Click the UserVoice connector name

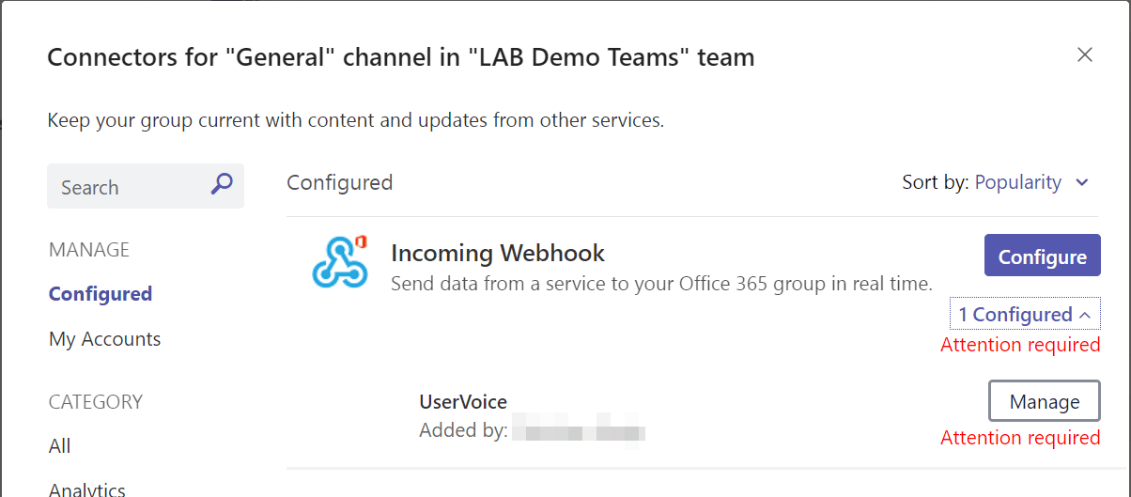point(463,402)
